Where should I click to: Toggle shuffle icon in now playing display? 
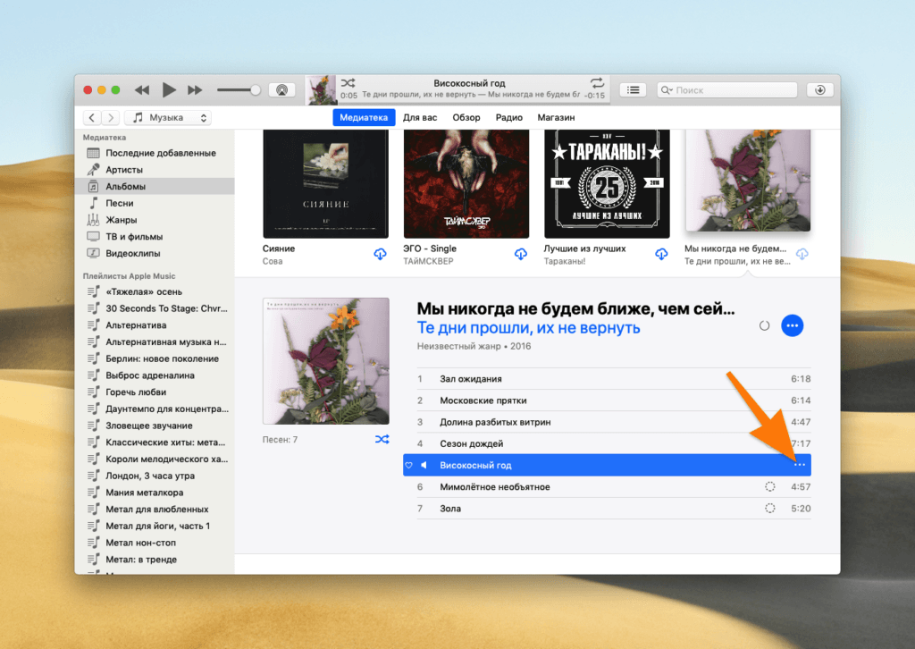coord(348,83)
